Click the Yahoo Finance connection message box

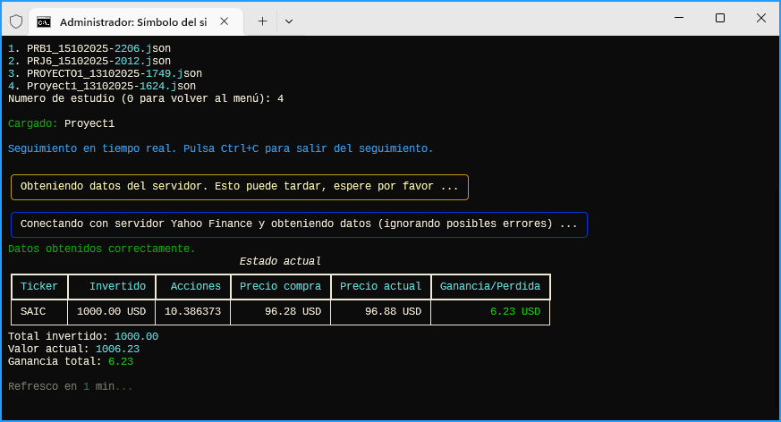299,224
